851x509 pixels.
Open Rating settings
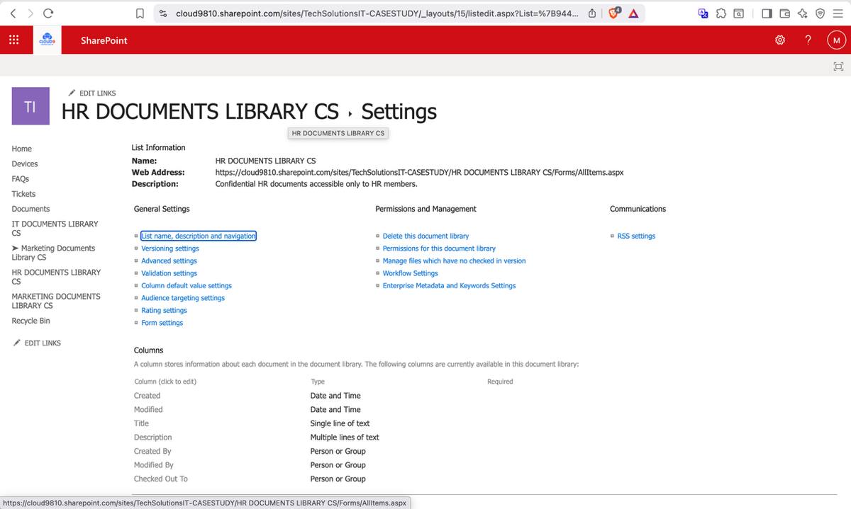(164, 310)
